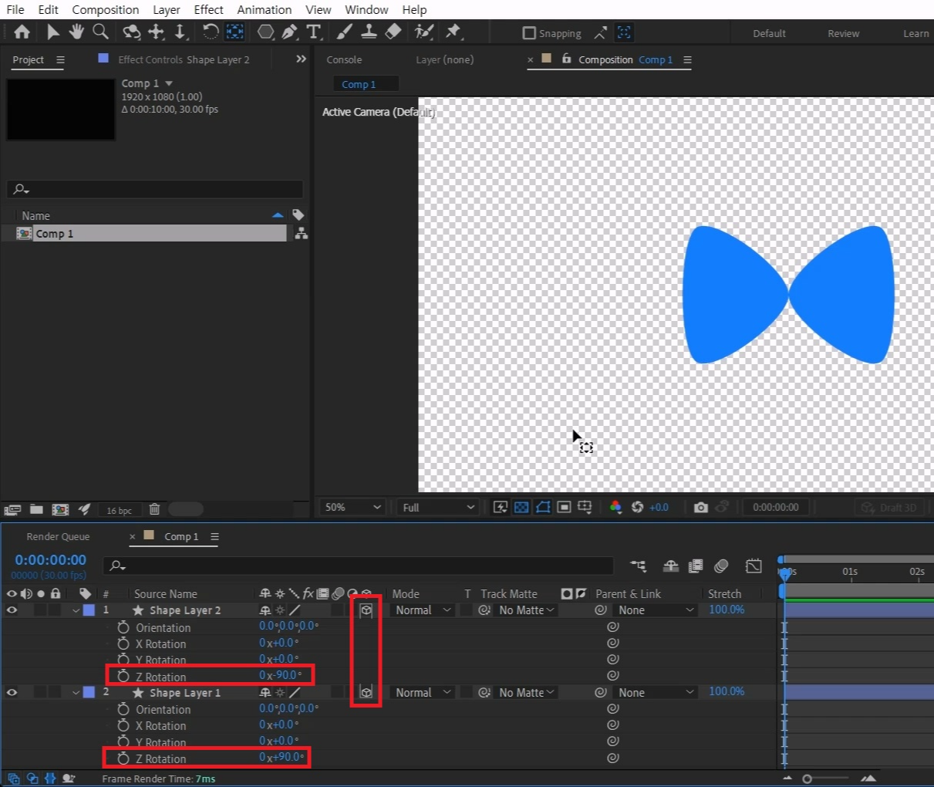This screenshot has width=934, height=787.
Task: Select the Puppet Pin tool
Action: coord(454,32)
